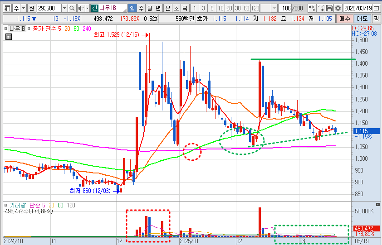Click the red 5 moving average legend

[60, 29]
